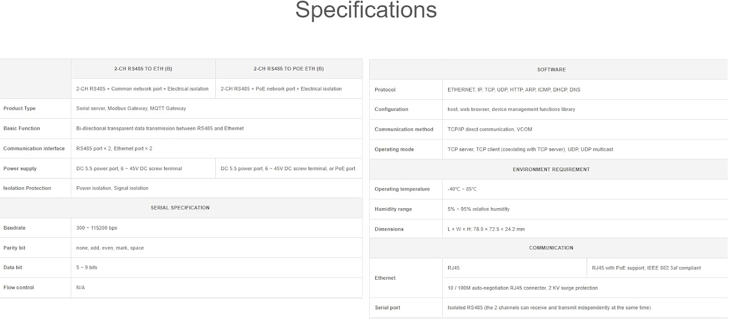Click the COMMUNICATION section header

551,248
